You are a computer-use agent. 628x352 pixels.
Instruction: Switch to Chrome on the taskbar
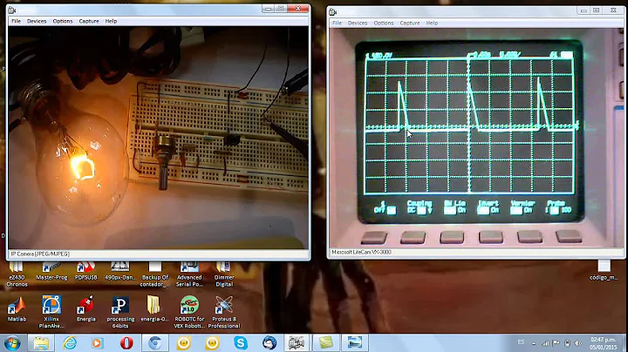[155, 343]
